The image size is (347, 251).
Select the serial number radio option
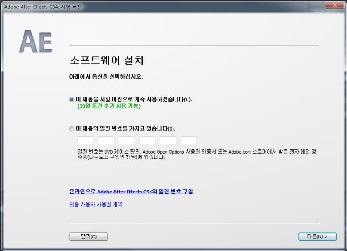(x=71, y=129)
